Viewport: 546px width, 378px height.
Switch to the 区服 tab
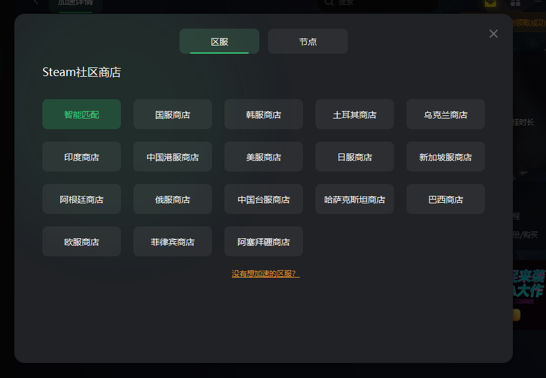tap(219, 41)
